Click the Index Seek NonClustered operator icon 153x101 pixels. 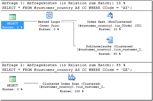point(110,15)
